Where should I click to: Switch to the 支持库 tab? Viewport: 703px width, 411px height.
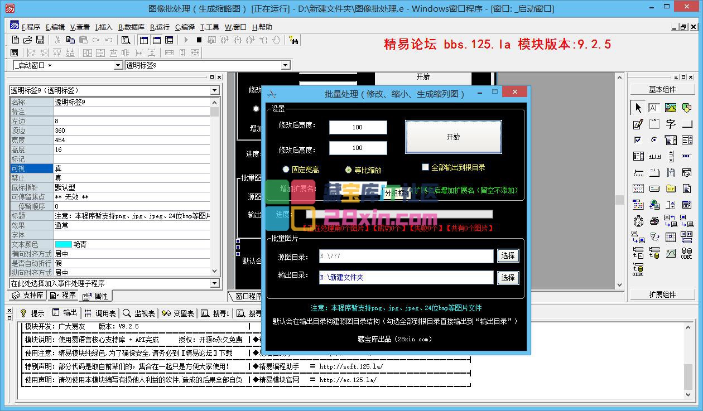[x=28, y=296]
